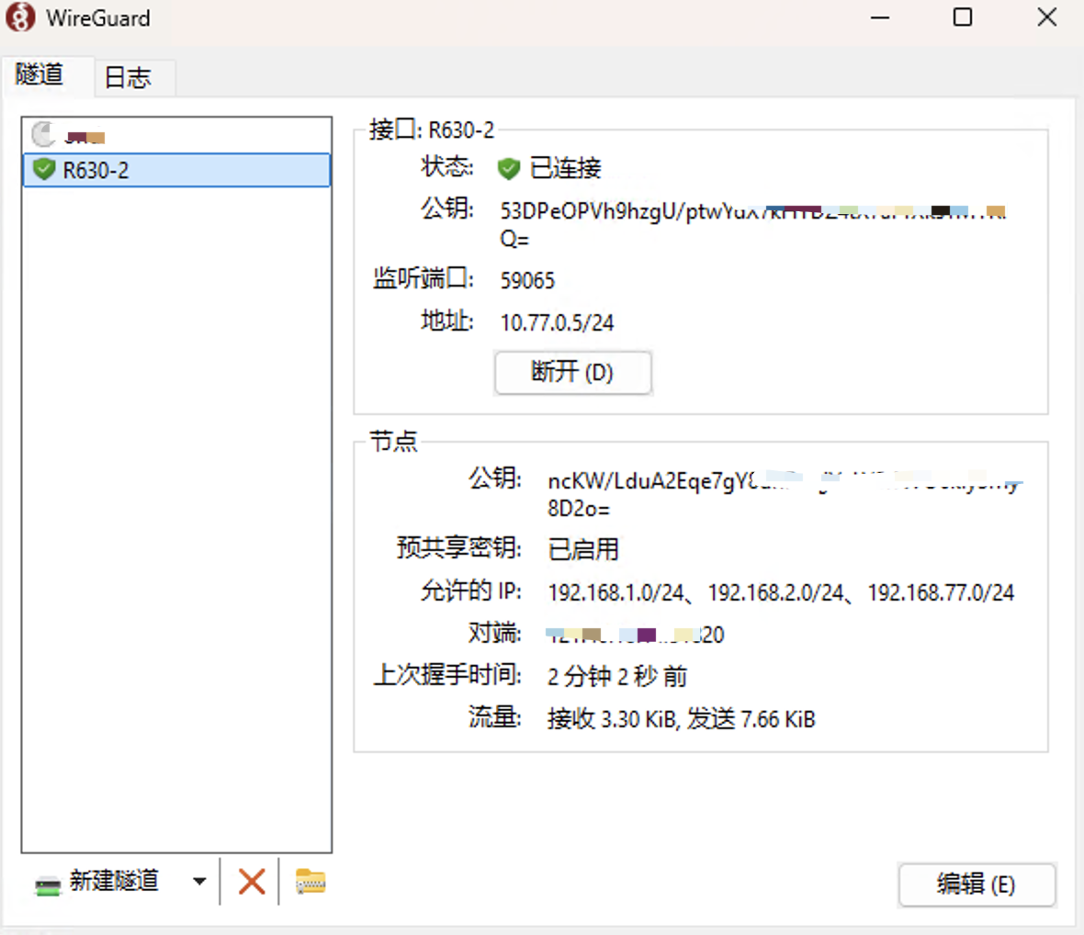Viewport: 1084px width, 935px height.
Task: Click the peer public key value
Action: click(785, 495)
